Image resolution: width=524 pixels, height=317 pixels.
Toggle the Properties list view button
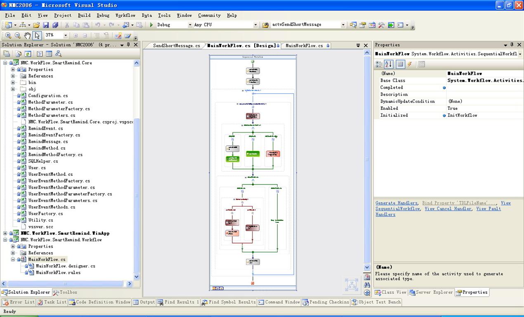click(x=400, y=64)
